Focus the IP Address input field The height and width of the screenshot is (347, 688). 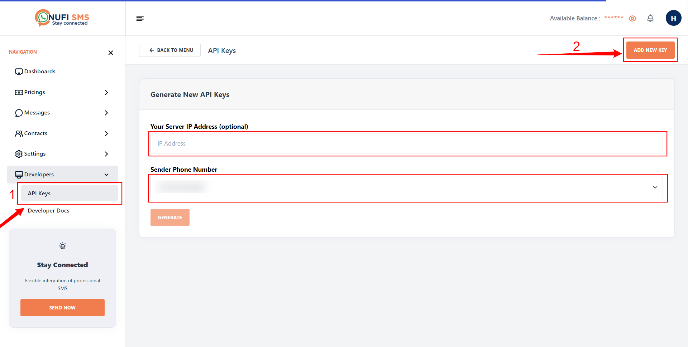406,143
